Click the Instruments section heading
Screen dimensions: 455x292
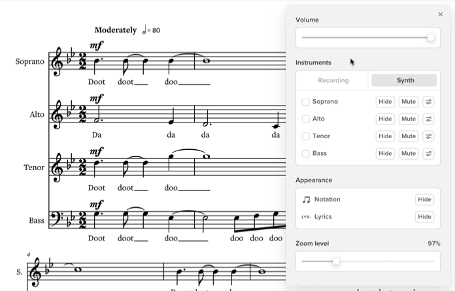tap(313, 63)
